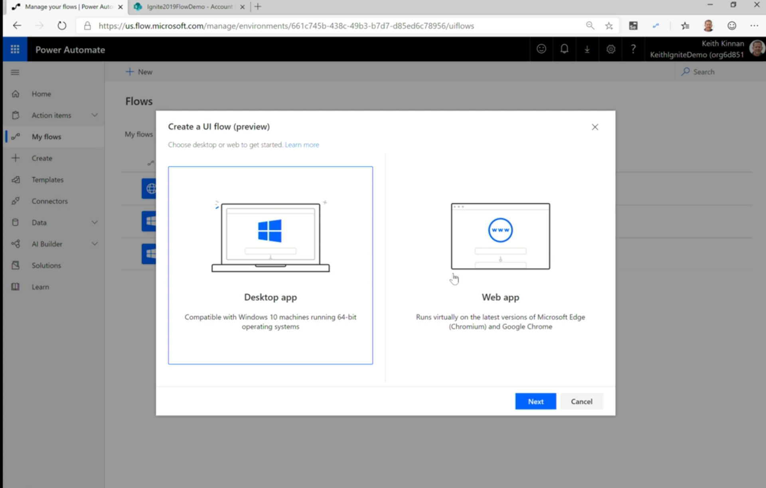Click Next in the dialog
Screen dimensions: 766x488
pos(535,401)
